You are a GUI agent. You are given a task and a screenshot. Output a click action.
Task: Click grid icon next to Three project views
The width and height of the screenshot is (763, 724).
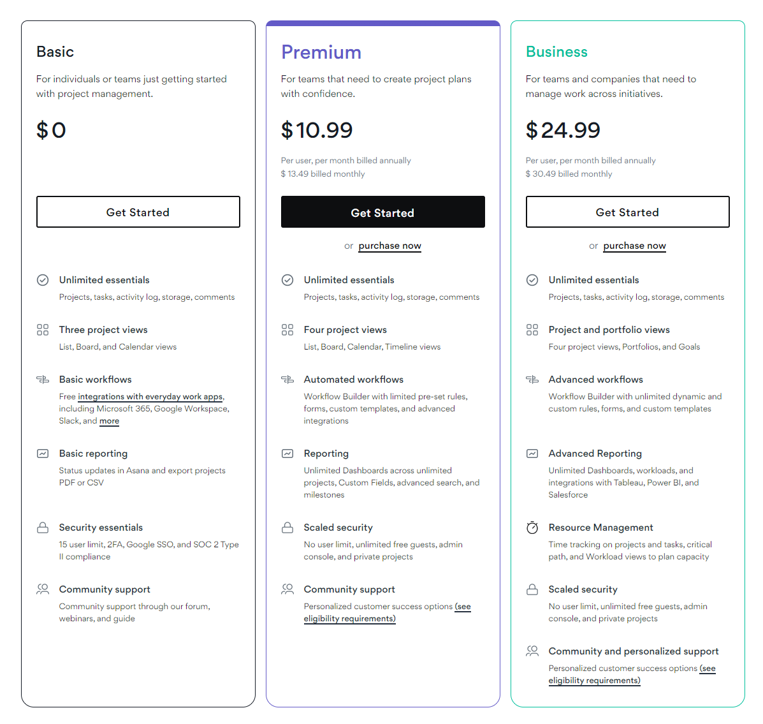[43, 330]
